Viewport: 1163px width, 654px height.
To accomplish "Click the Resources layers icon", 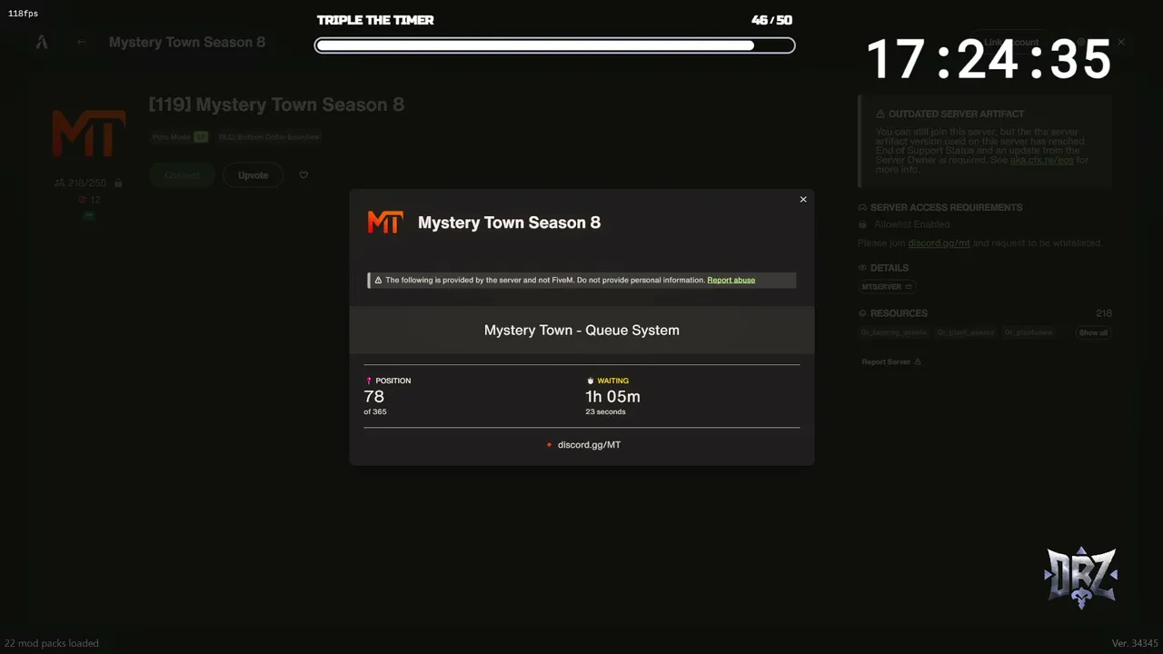I will [x=862, y=313].
